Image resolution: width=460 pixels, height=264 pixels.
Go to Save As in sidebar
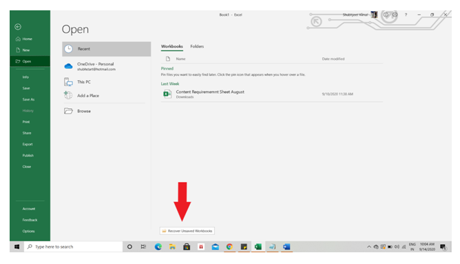[x=28, y=99]
